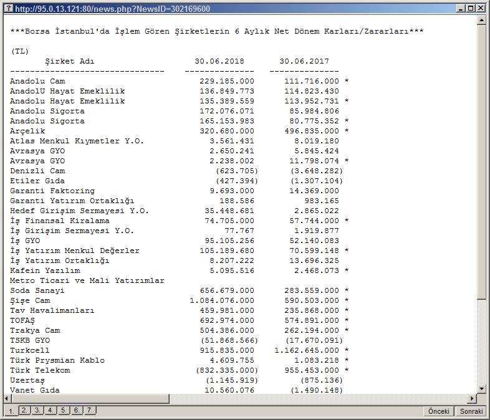Select page tab 5
490x420 pixels.
point(64,410)
